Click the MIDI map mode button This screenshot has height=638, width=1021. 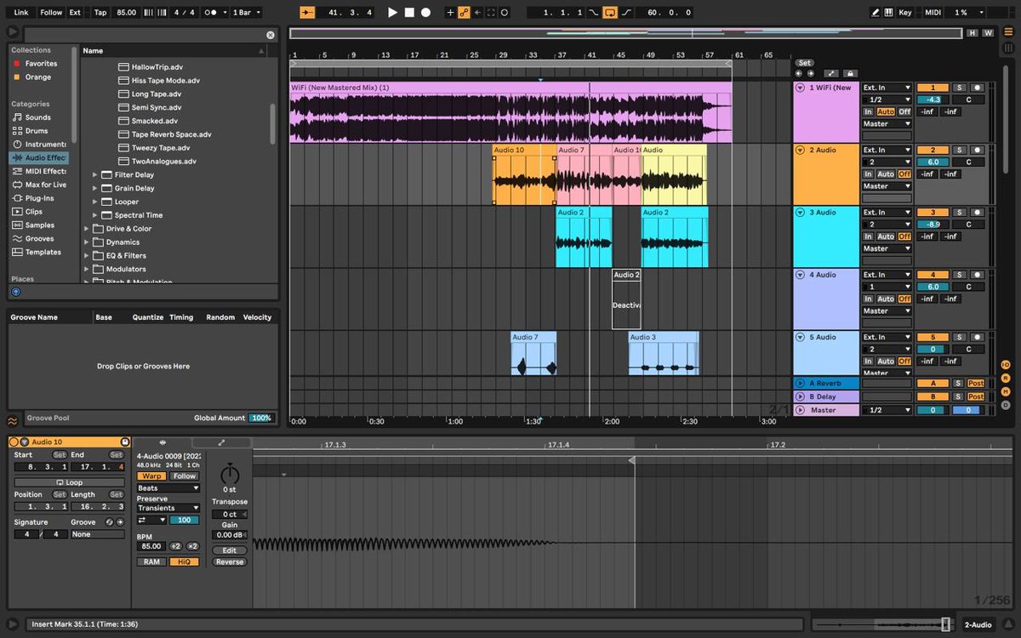point(933,13)
